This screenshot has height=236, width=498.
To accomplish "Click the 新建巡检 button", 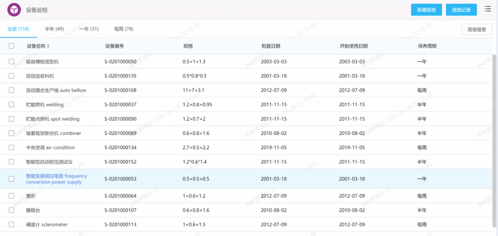I will [x=426, y=10].
